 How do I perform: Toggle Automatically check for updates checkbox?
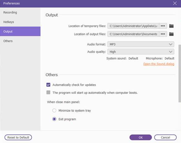pyautogui.click(x=48, y=85)
